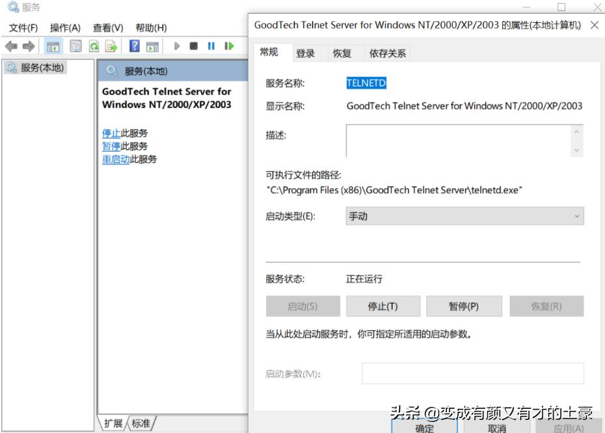Click the Export List toolbar icon
This screenshot has height=433, width=605.
tap(111, 46)
